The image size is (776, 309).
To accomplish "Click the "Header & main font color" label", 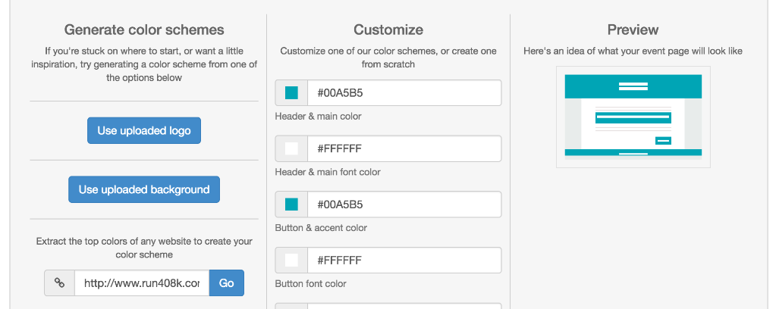I will [328, 172].
